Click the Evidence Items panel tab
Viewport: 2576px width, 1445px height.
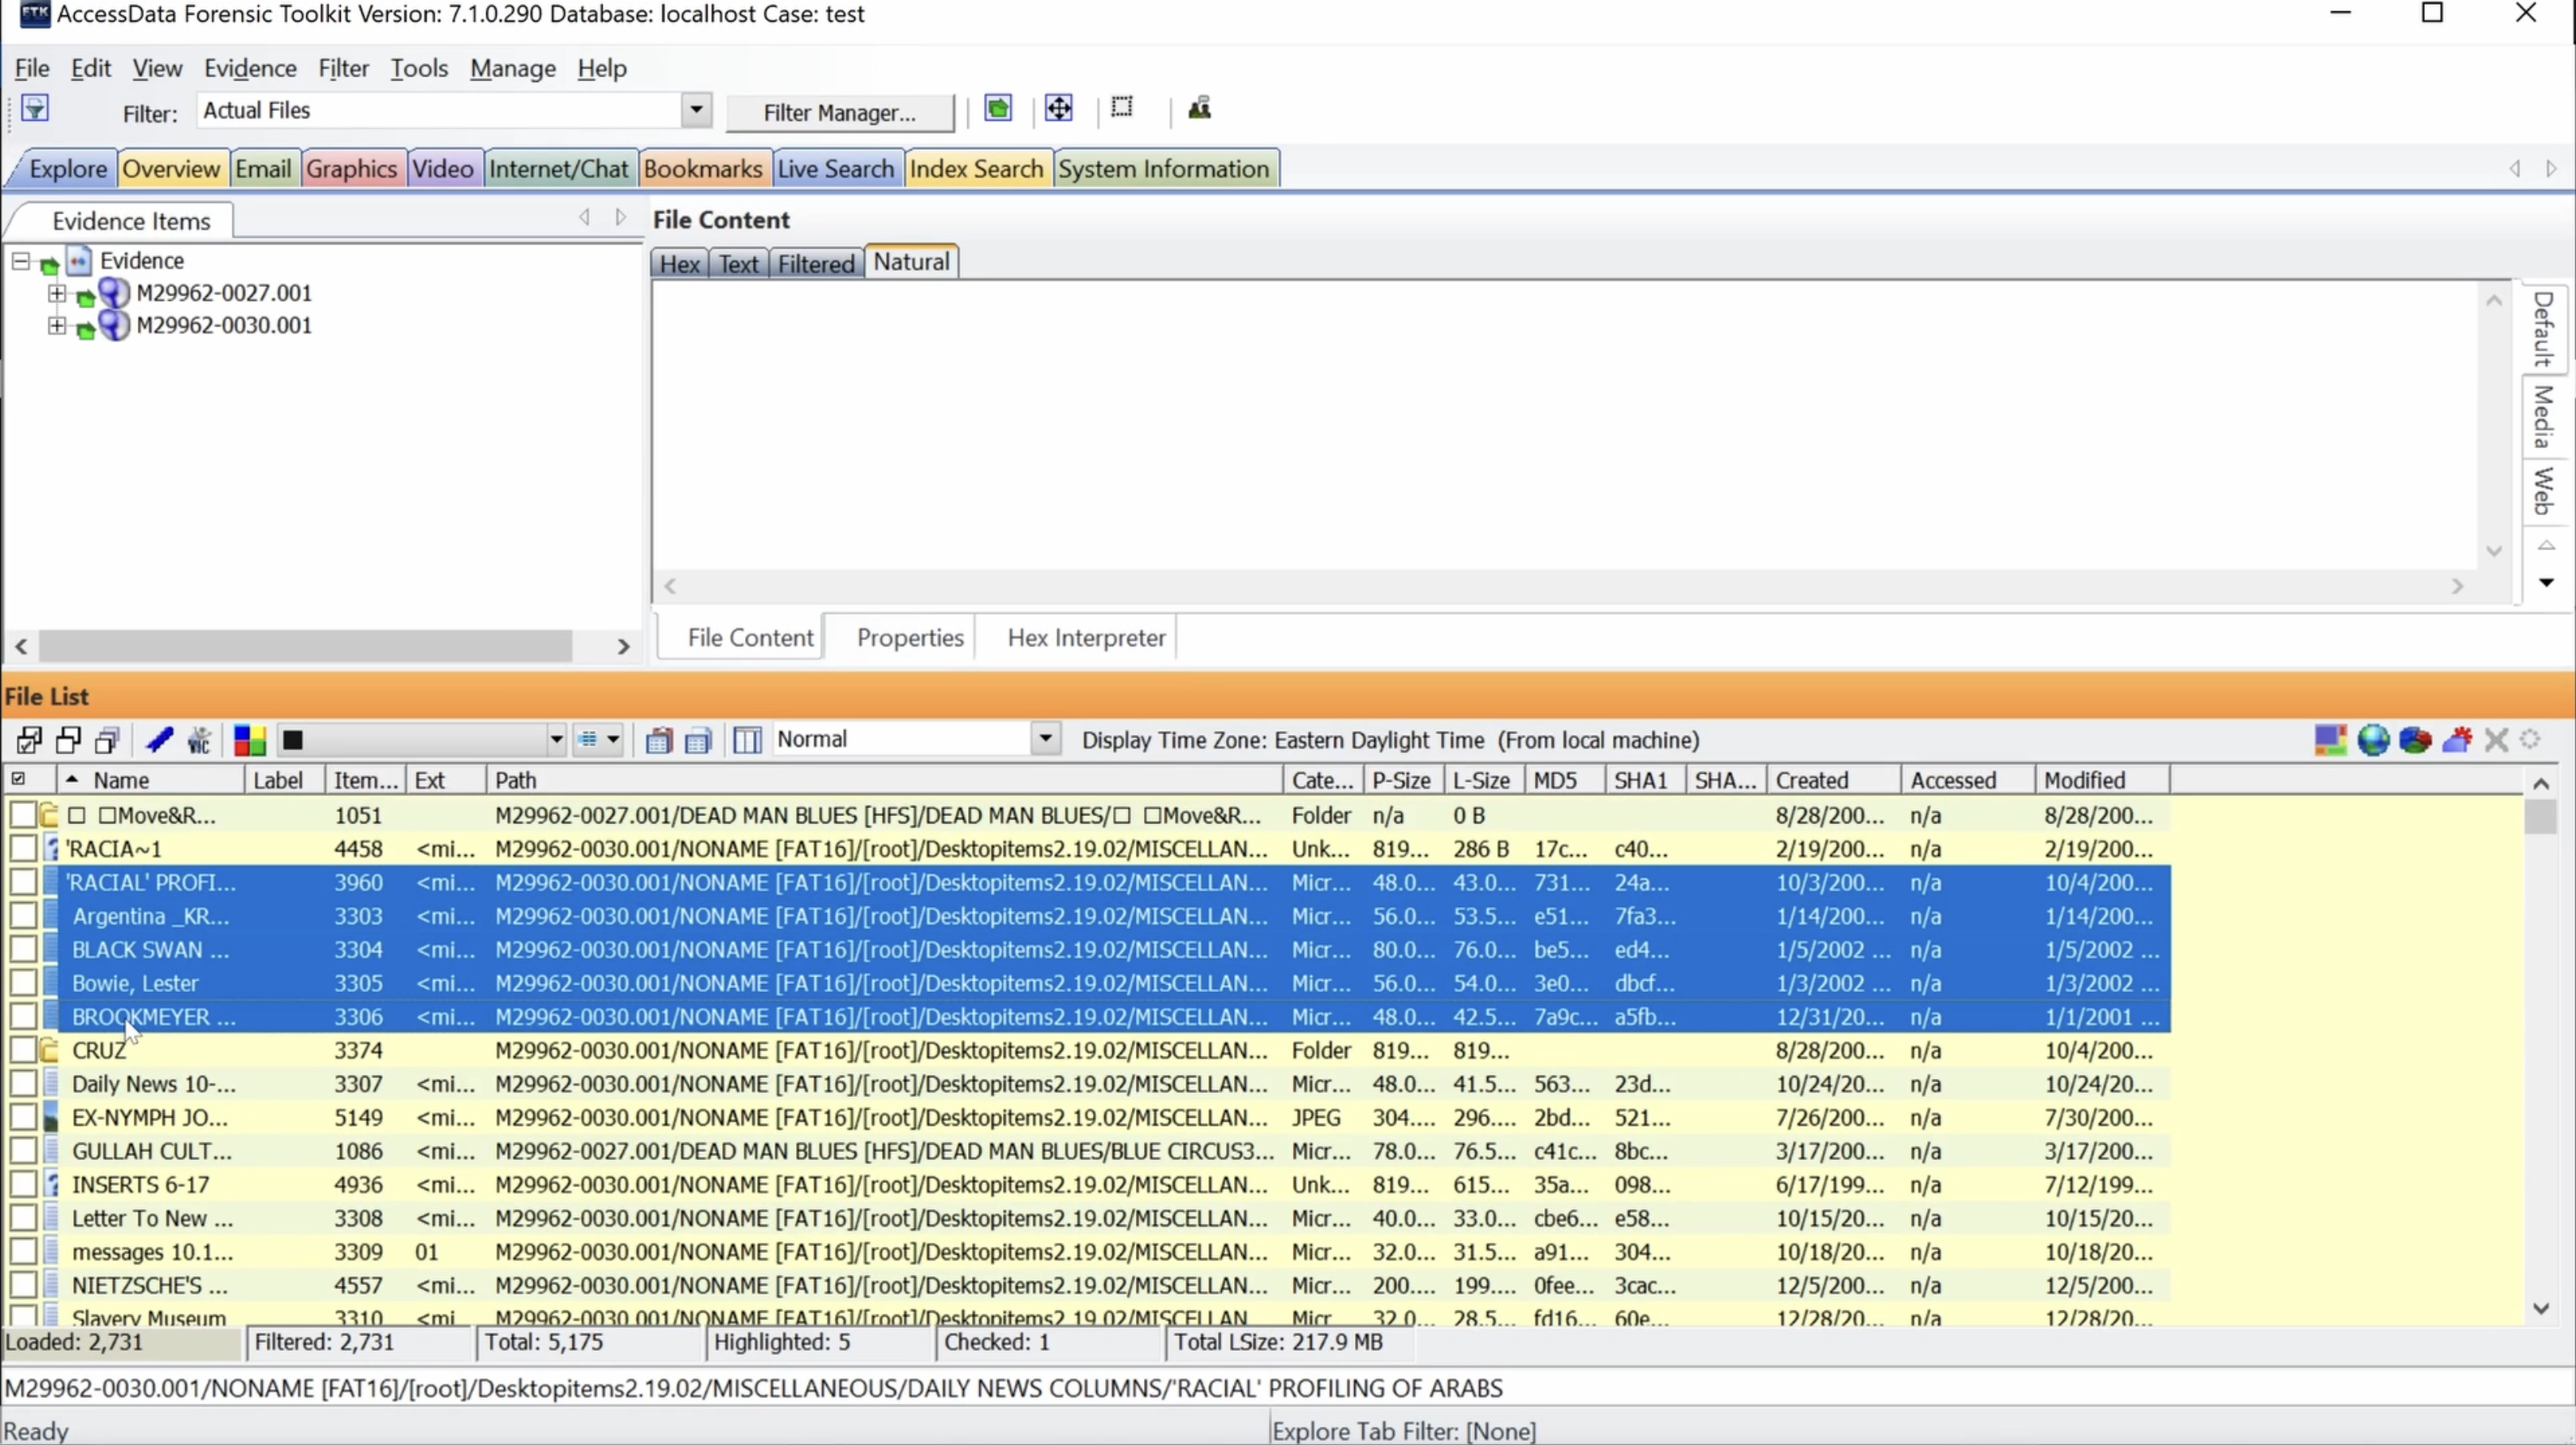tap(130, 221)
